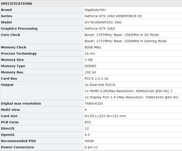Click the model number GV-N1060WF2OC-3GD
This screenshot has height=151, width=182.
(x=103, y=22)
